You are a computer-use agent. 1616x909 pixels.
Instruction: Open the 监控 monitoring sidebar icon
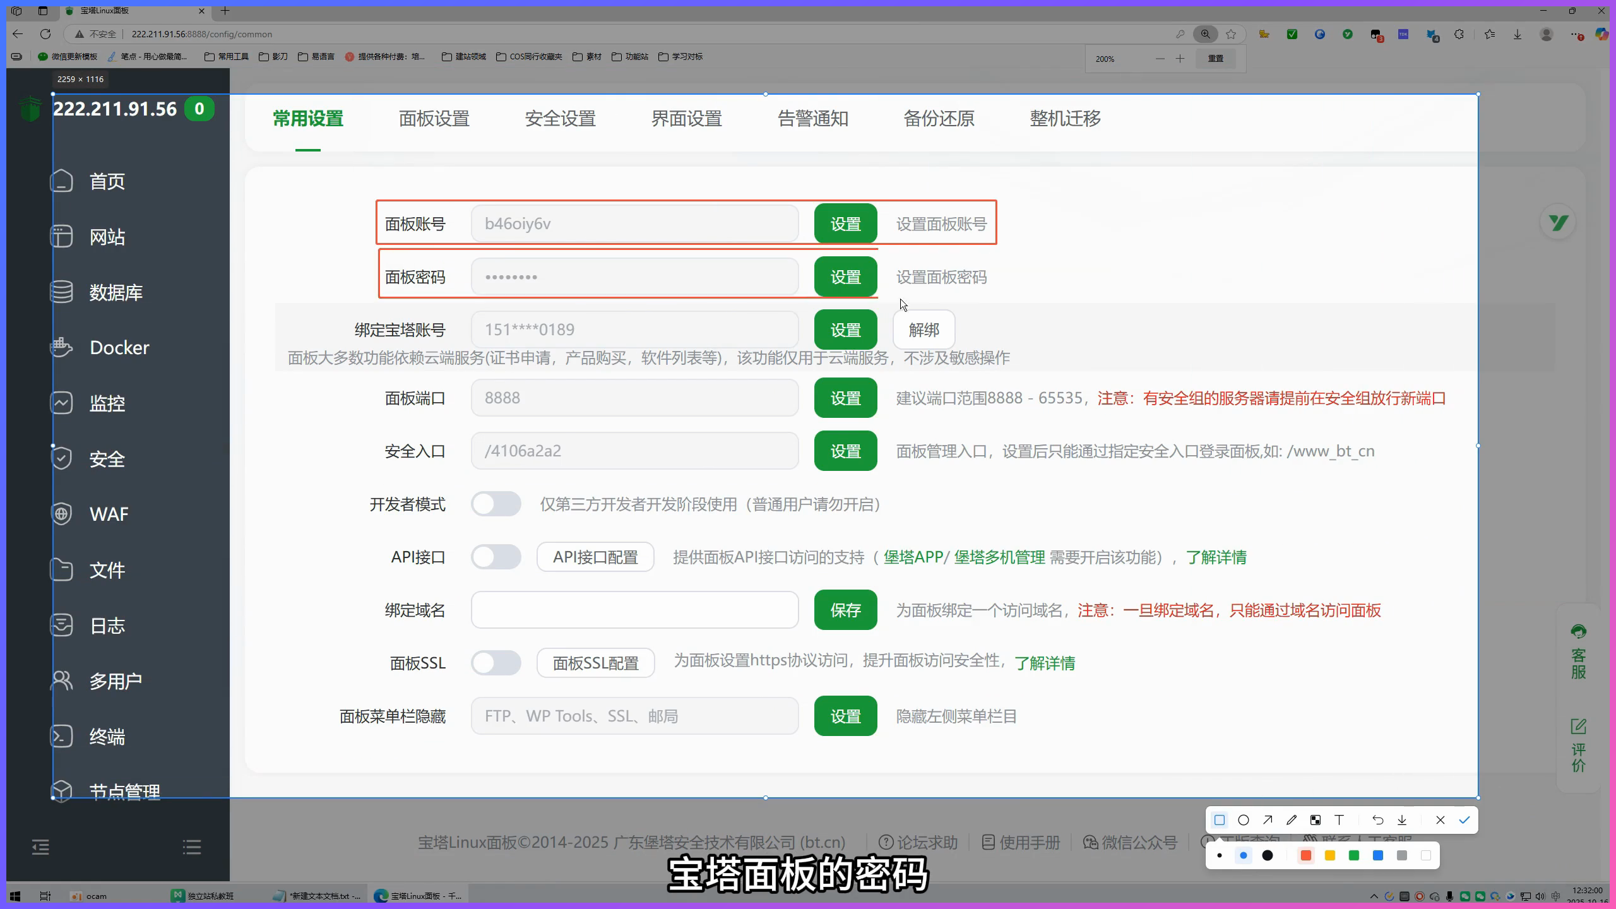tap(61, 403)
